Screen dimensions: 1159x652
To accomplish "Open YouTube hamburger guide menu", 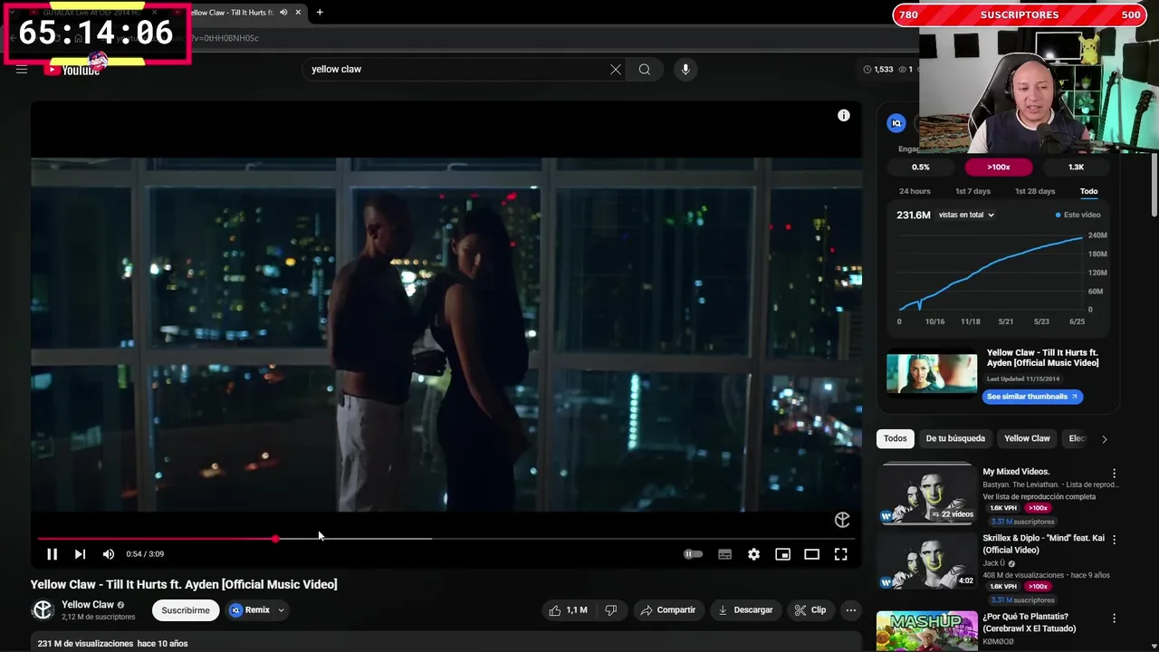I will coord(22,69).
